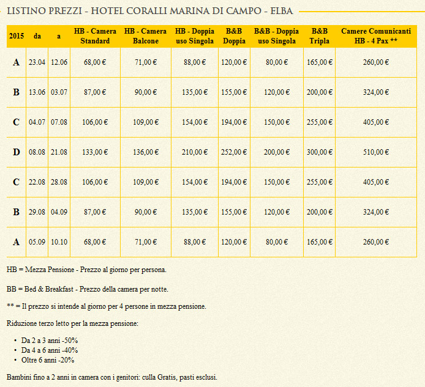Click start date '29.08' cell
Viewport: 425px width, 387px height.
pos(37,212)
